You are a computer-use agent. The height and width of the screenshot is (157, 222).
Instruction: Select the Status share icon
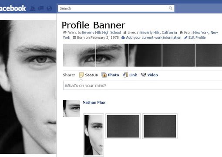81,75
